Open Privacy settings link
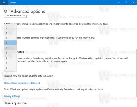Viewport: 137px width, 107px height. (x=12, y=96)
